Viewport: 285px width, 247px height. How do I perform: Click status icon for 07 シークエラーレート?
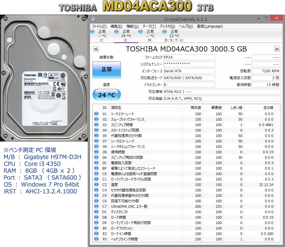coord(96,141)
